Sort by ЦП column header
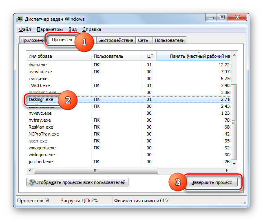263x221 pixels. [149, 56]
